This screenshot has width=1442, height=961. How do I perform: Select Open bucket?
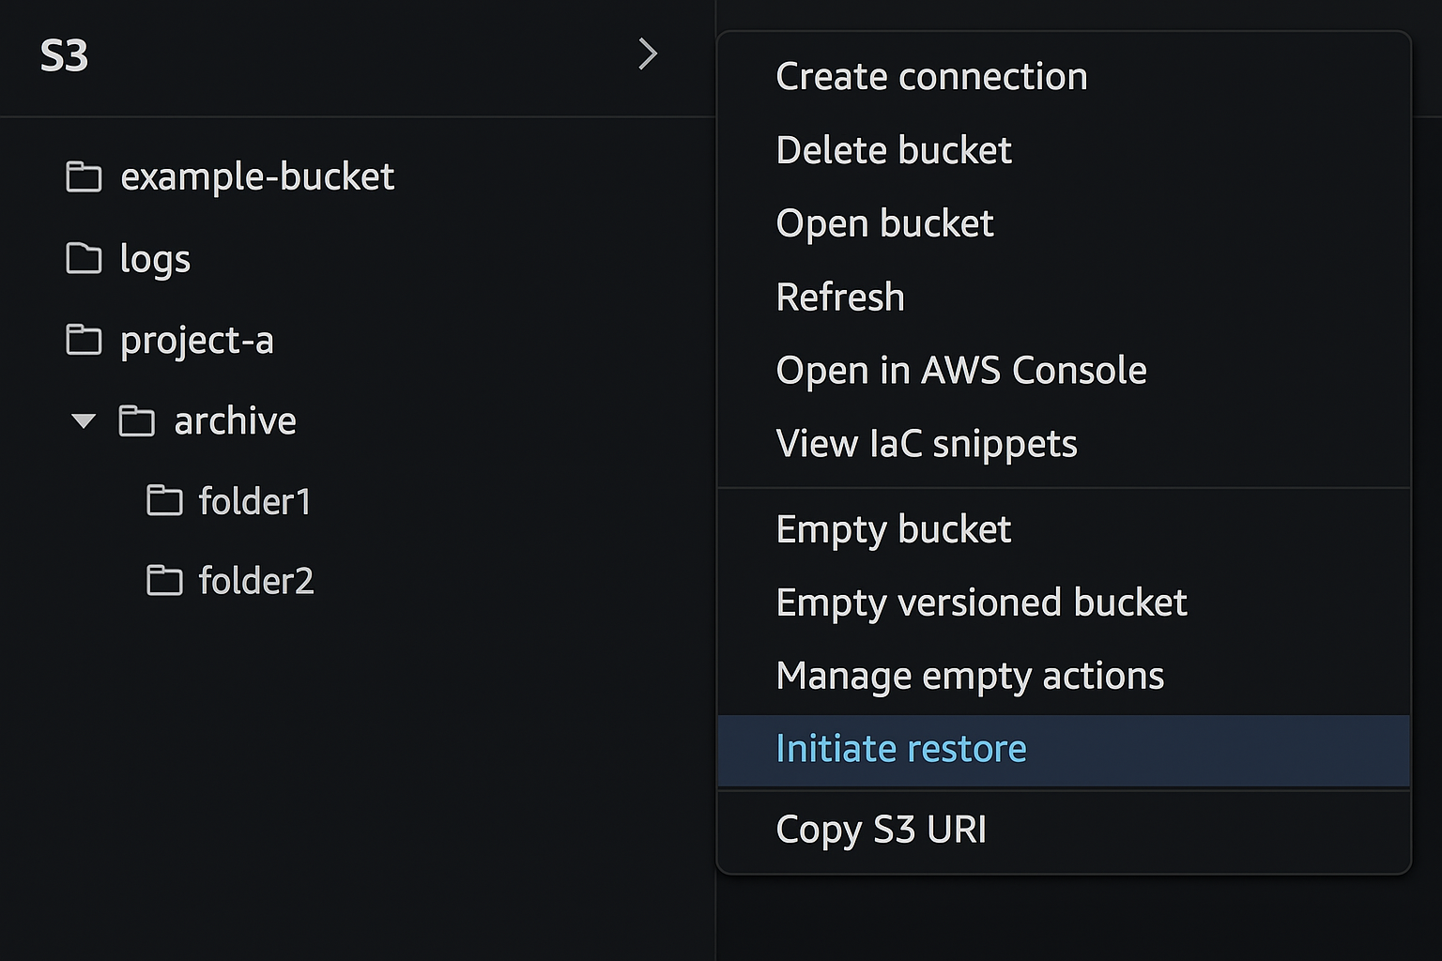884,223
